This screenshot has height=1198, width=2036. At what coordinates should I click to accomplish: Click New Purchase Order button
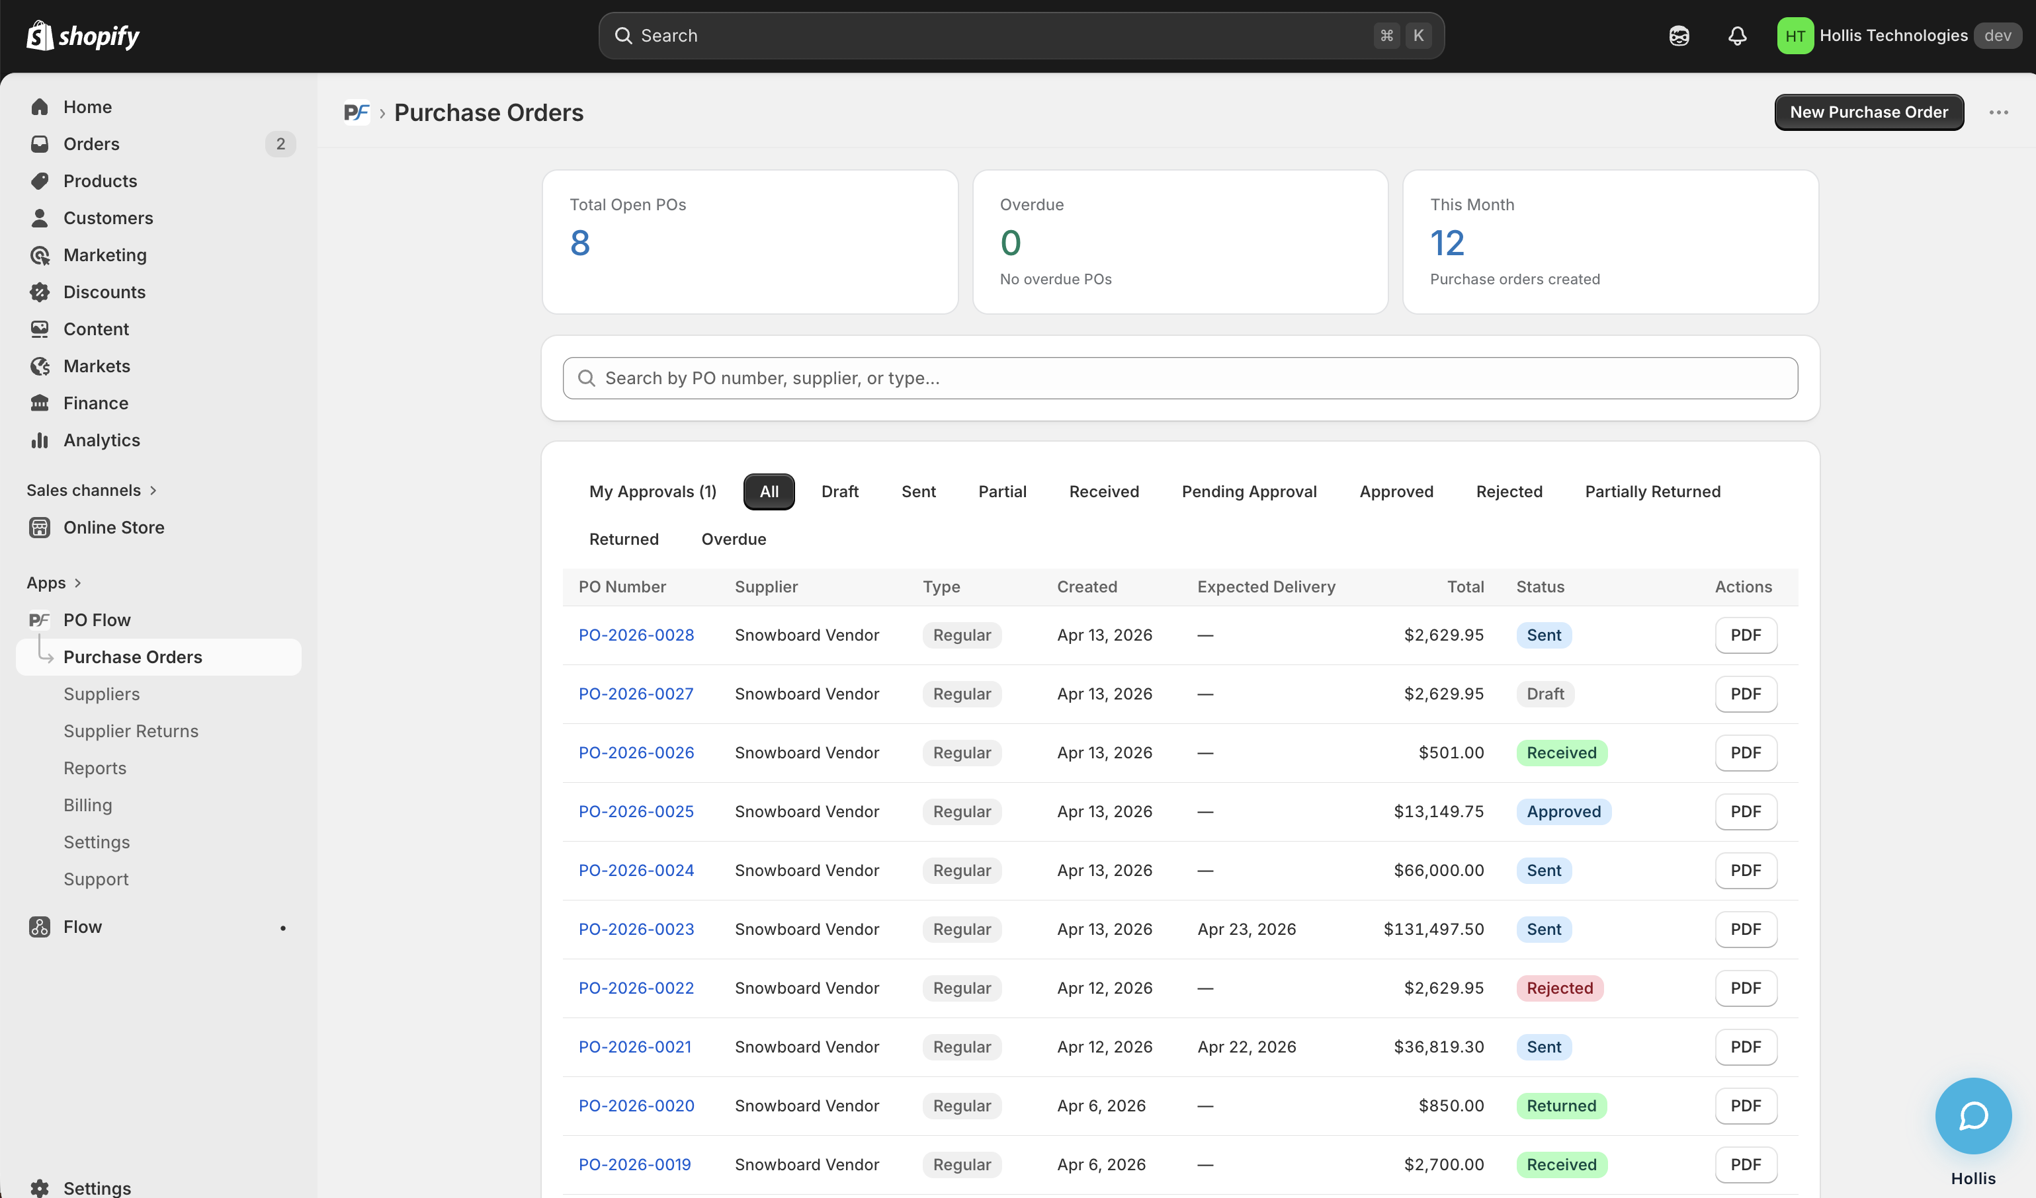1868,112
